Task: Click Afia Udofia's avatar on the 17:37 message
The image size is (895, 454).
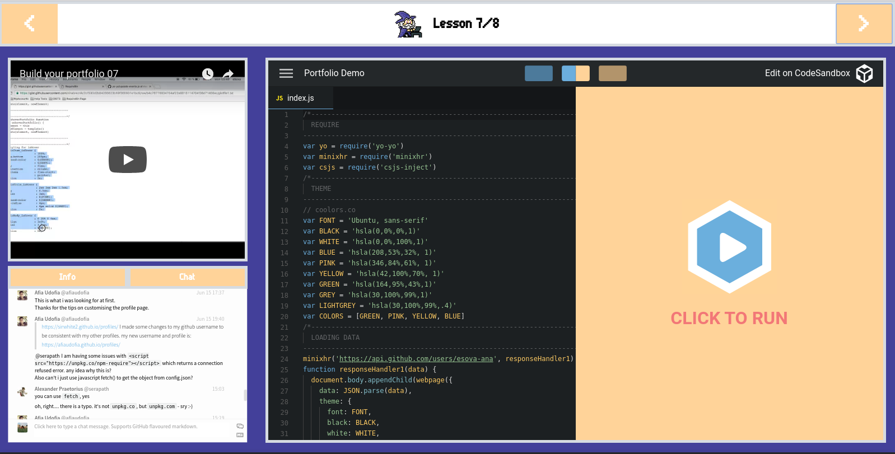Action: pyautogui.click(x=22, y=296)
